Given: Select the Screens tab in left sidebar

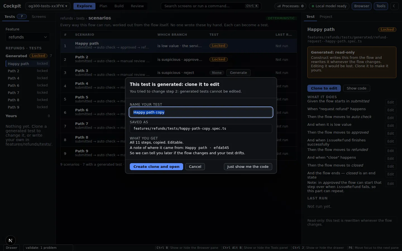Looking at the screenshot, I should coord(39,16).
